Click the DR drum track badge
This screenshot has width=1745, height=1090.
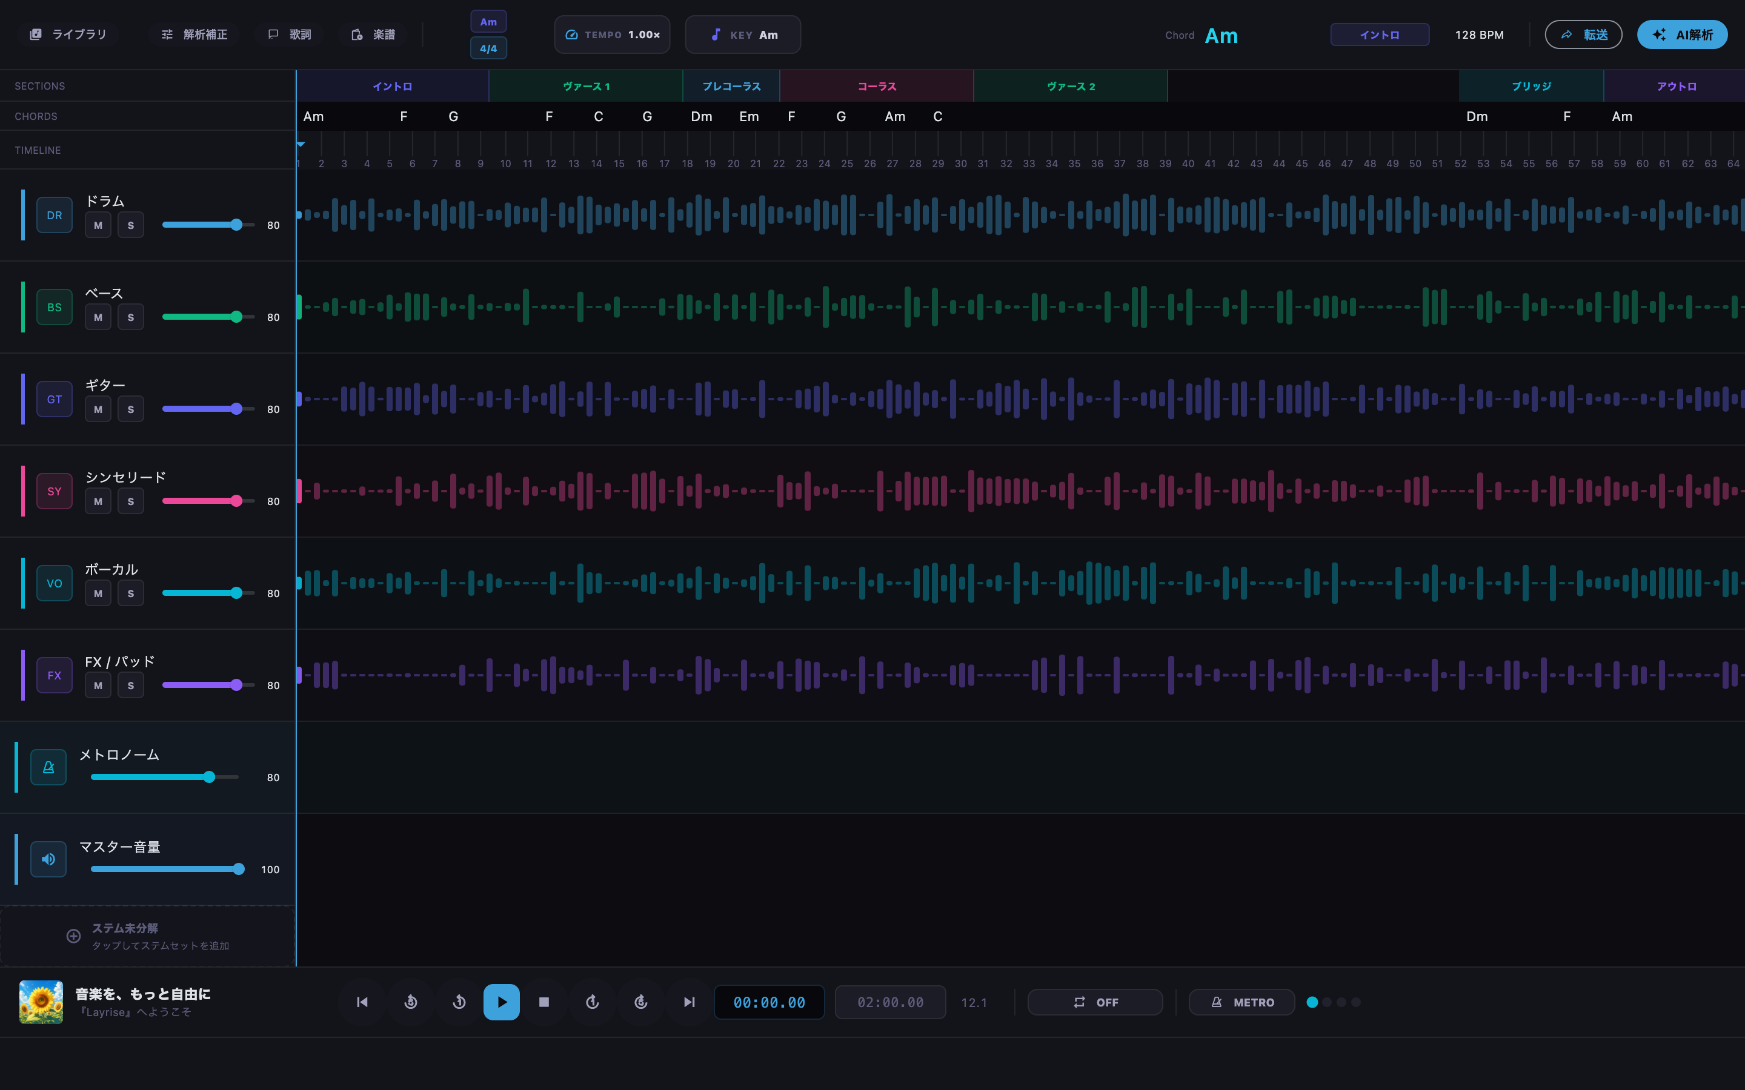(x=54, y=215)
